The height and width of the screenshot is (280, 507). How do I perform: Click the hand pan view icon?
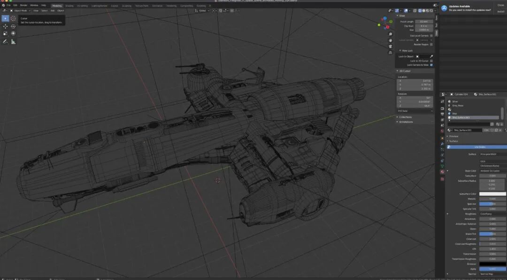tap(390, 40)
